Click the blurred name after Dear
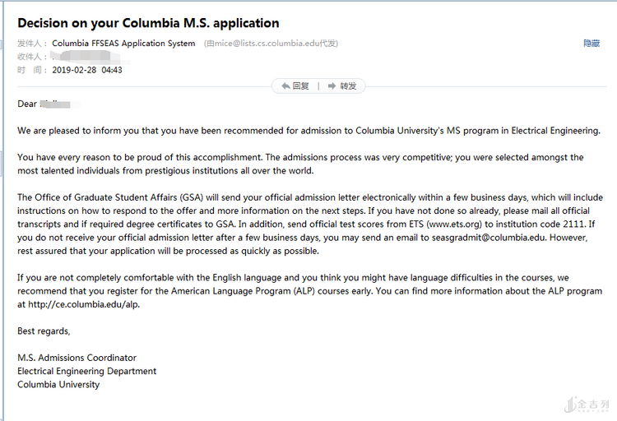The image size is (617, 421). [x=60, y=104]
